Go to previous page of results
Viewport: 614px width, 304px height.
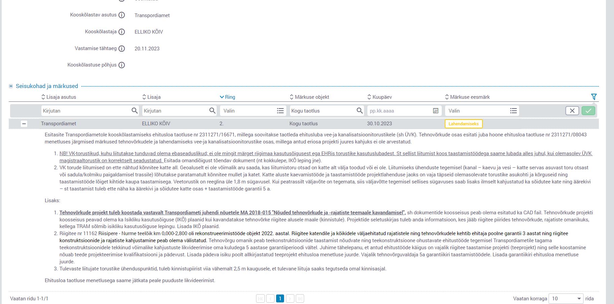(270, 299)
